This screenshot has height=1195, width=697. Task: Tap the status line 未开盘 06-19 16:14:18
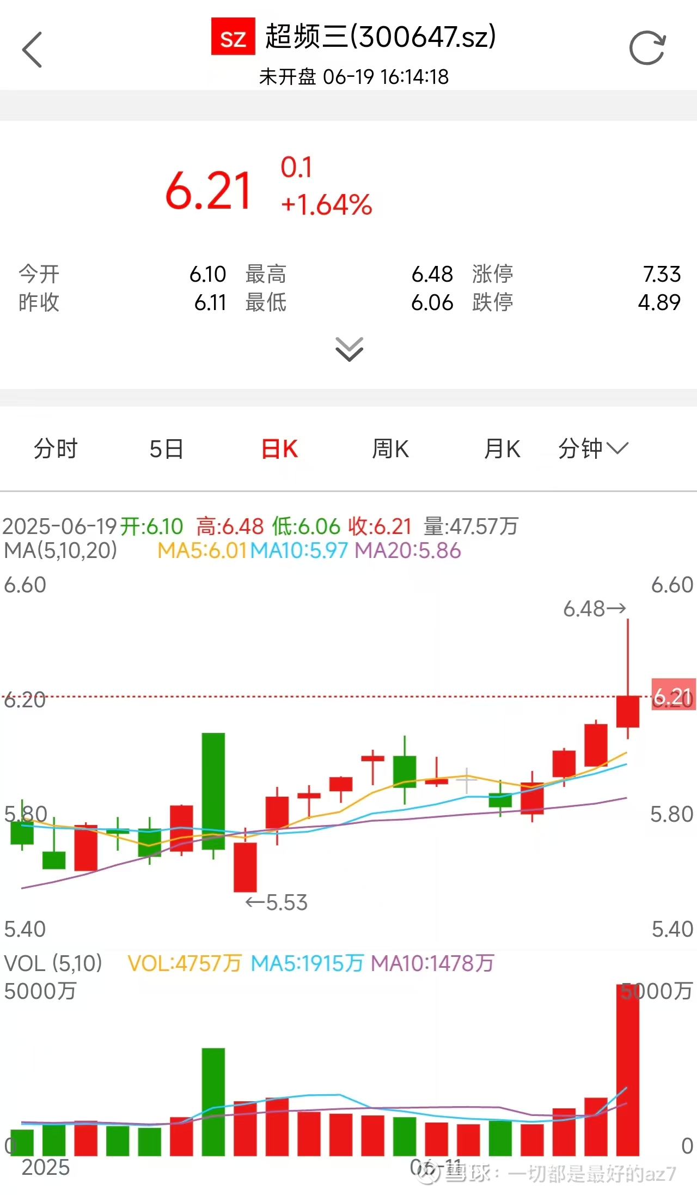pyautogui.click(x=354, y=77)
